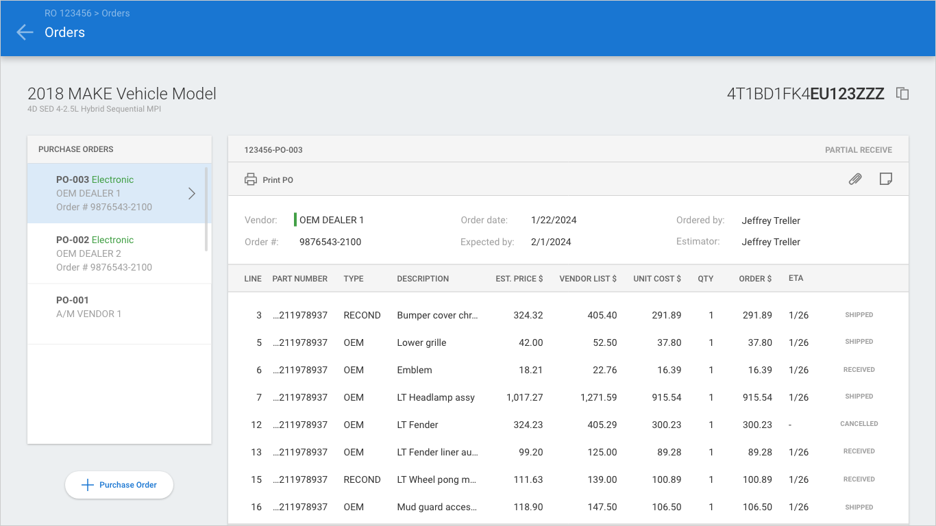Click order number 9876543-2100 in details
Viewport: 936px width, 526px height.
330,242
